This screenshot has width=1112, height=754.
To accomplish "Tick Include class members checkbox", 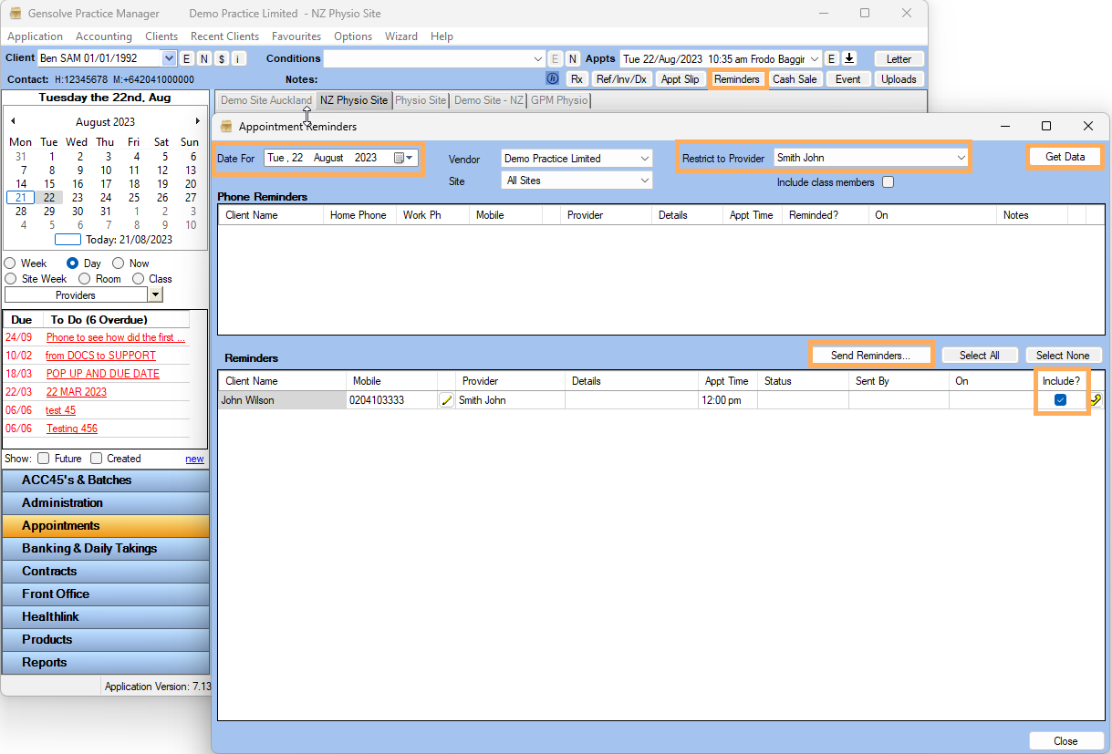I will [x=888, y=182].
